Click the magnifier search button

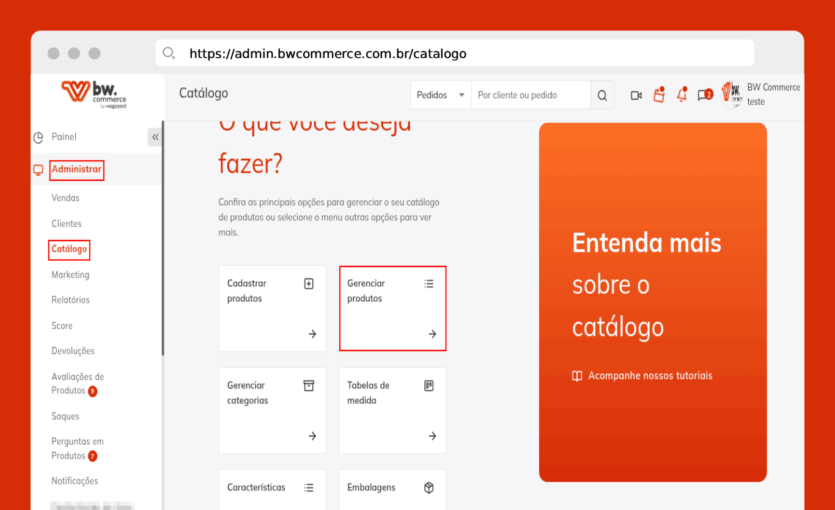click(x=602, y=95)
